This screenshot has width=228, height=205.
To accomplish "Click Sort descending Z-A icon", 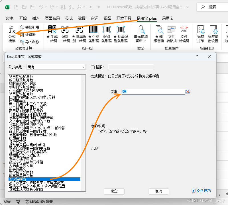I will pyautogui.click(x=72, y=7).
